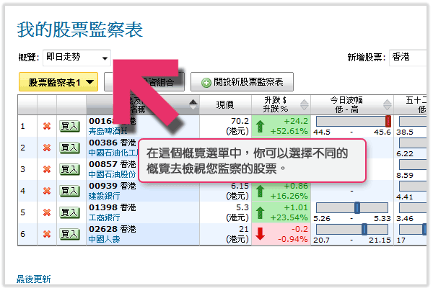
Task: Open the 工商銀行 stock link
Action: coord(104,217)
